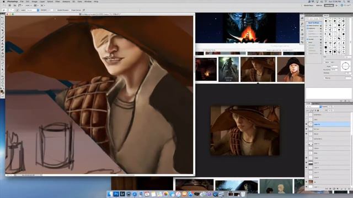Image resolution: width=353 pixels, height=198 pixels.
Task: Open Lightroom from the Dock
Action: pos(122,194)
